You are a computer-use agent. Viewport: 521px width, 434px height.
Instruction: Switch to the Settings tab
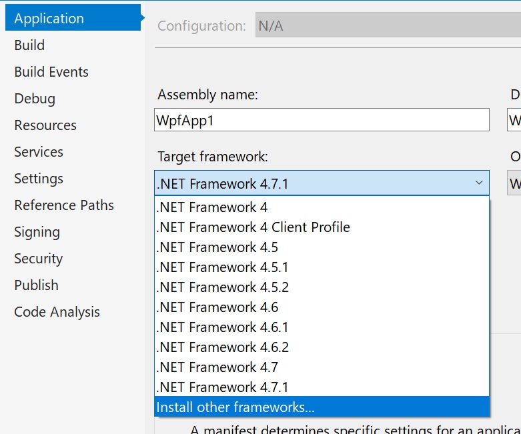[39, 179]
